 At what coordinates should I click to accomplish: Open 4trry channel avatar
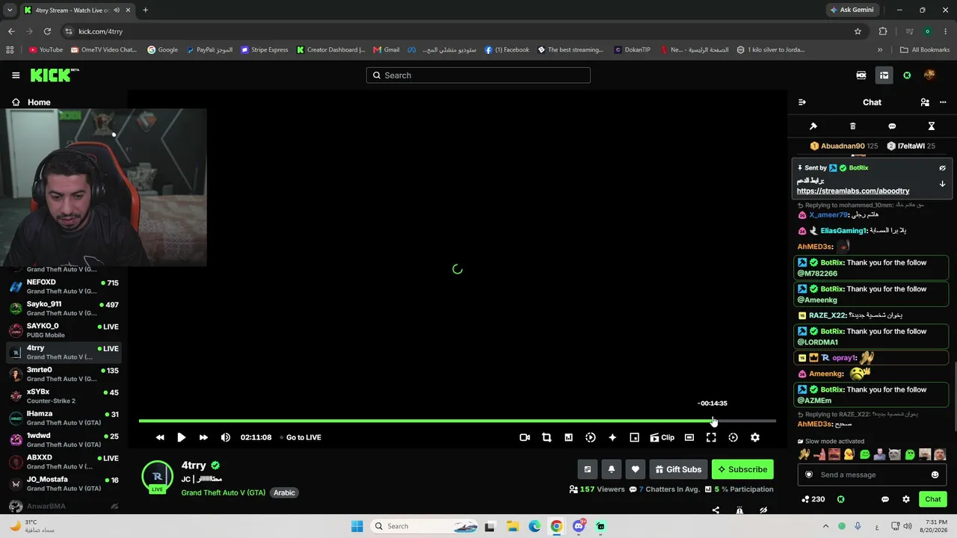coord(157,477)
